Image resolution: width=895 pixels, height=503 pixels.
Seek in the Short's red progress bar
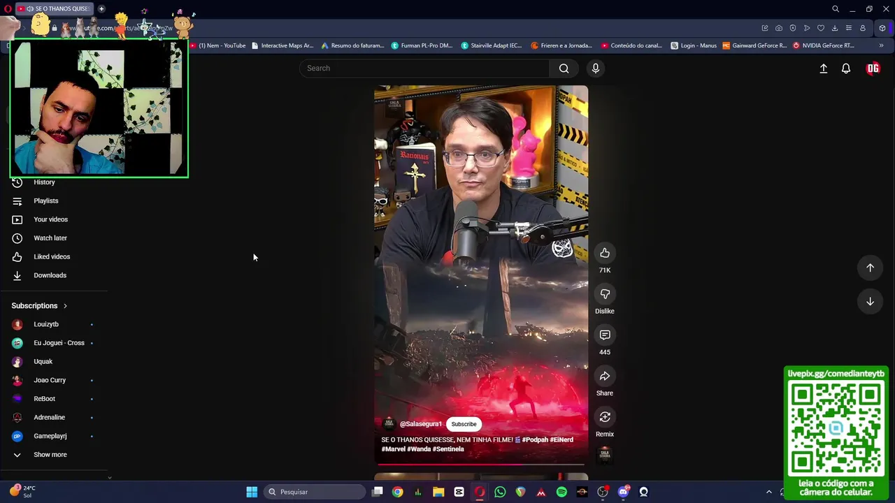point(481,464)
